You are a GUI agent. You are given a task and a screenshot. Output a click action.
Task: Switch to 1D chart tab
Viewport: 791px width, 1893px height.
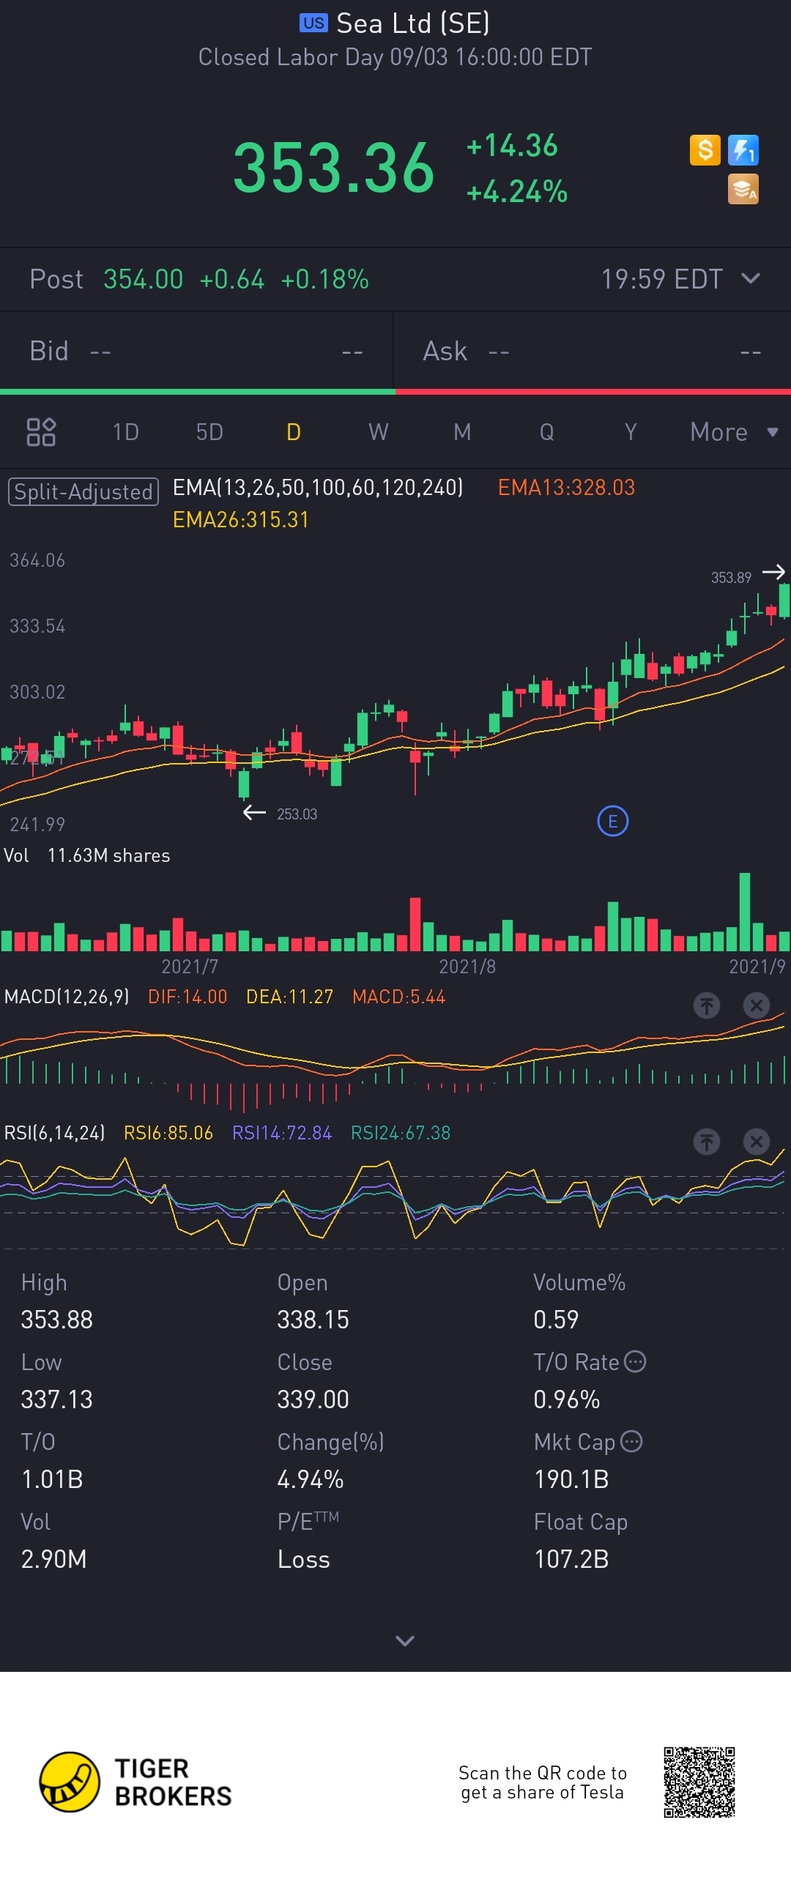[x=126, y=432]
